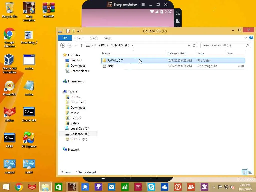256x192 pixels.
Task: Open Icon Entry_7 desktop icon
Action: [29, 37]
